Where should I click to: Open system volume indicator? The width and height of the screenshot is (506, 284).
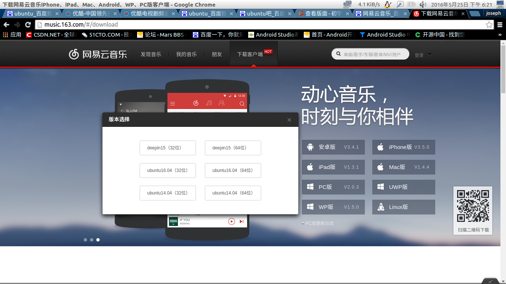pos(423,4)
